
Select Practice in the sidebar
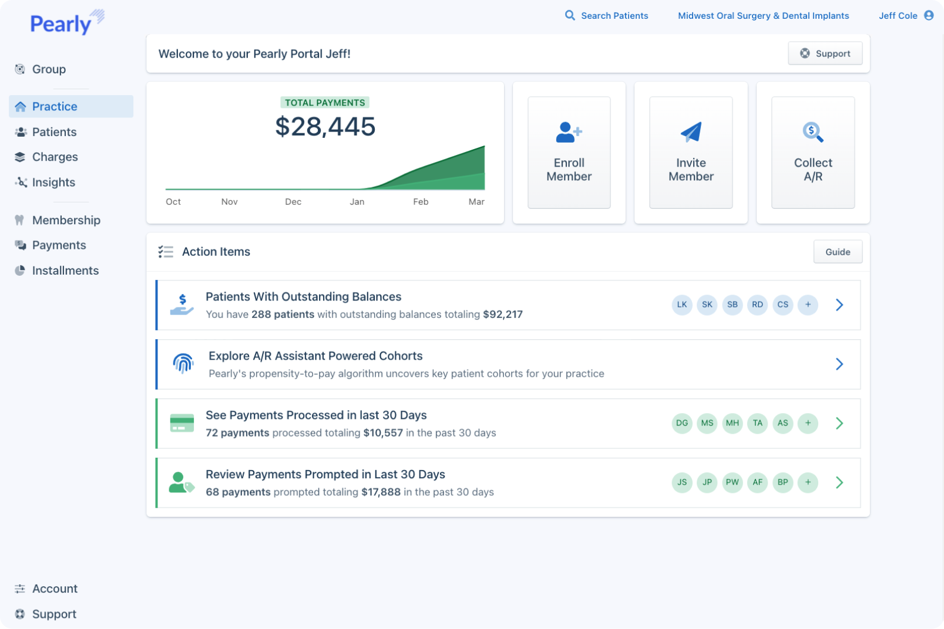point(71,106)
